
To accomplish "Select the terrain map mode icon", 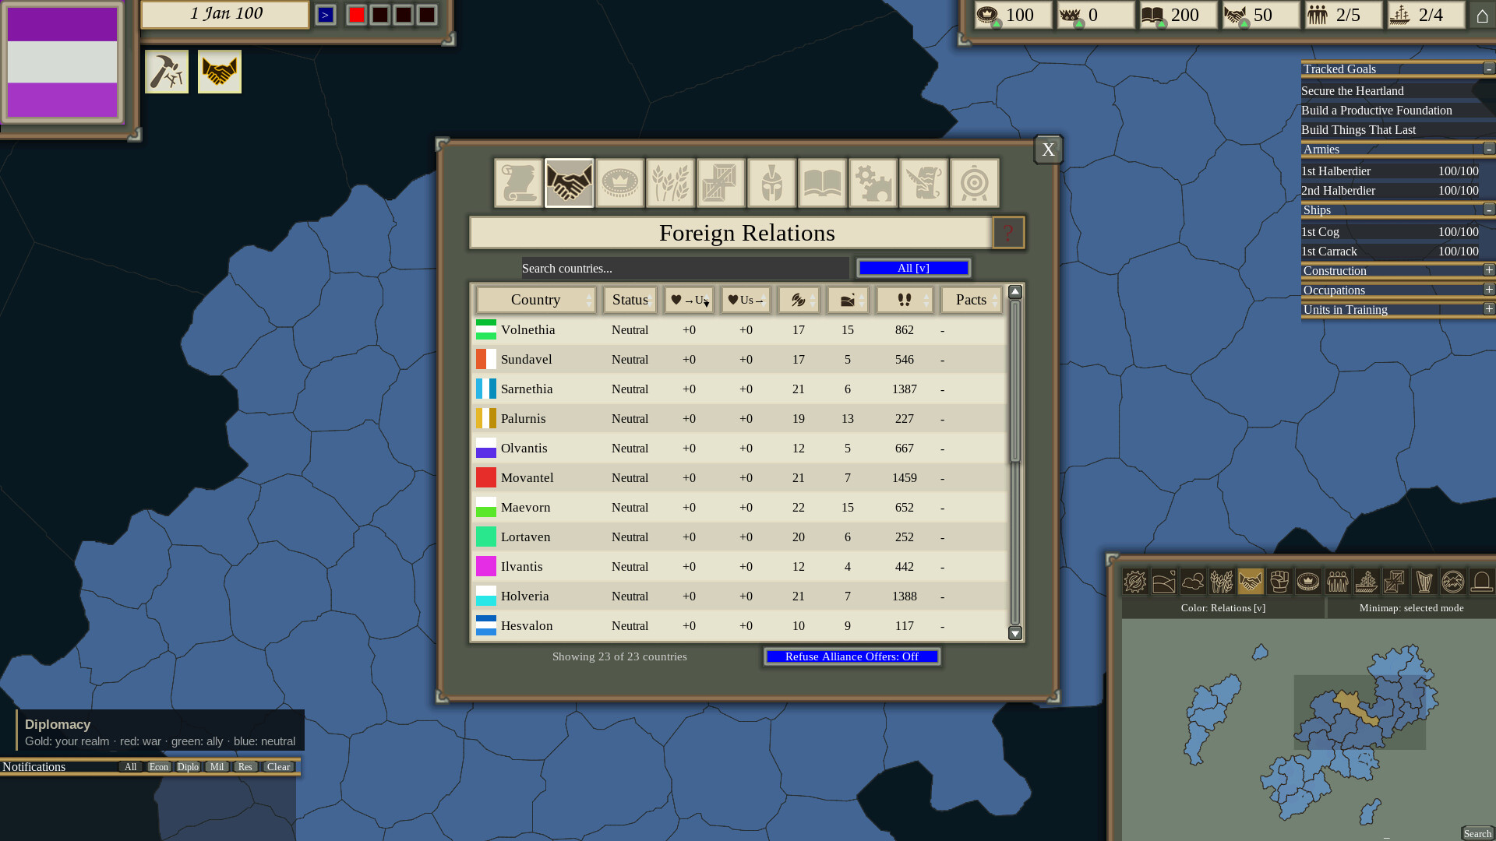I will pyautogui.click(x=1164, y=582).
